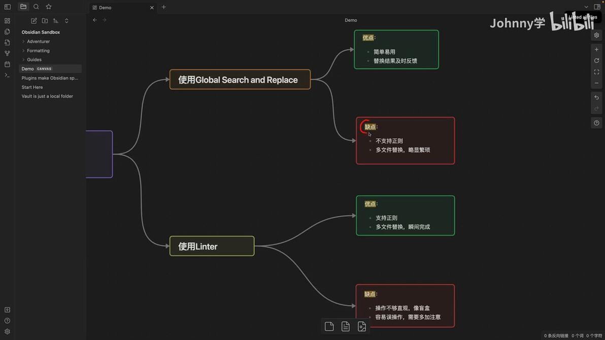Add a blank card to canvas
605x340 pixels.
pos(329,326)
